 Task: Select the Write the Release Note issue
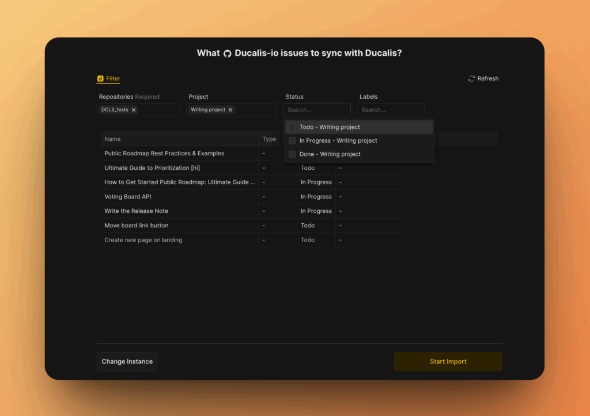[136, 211]
